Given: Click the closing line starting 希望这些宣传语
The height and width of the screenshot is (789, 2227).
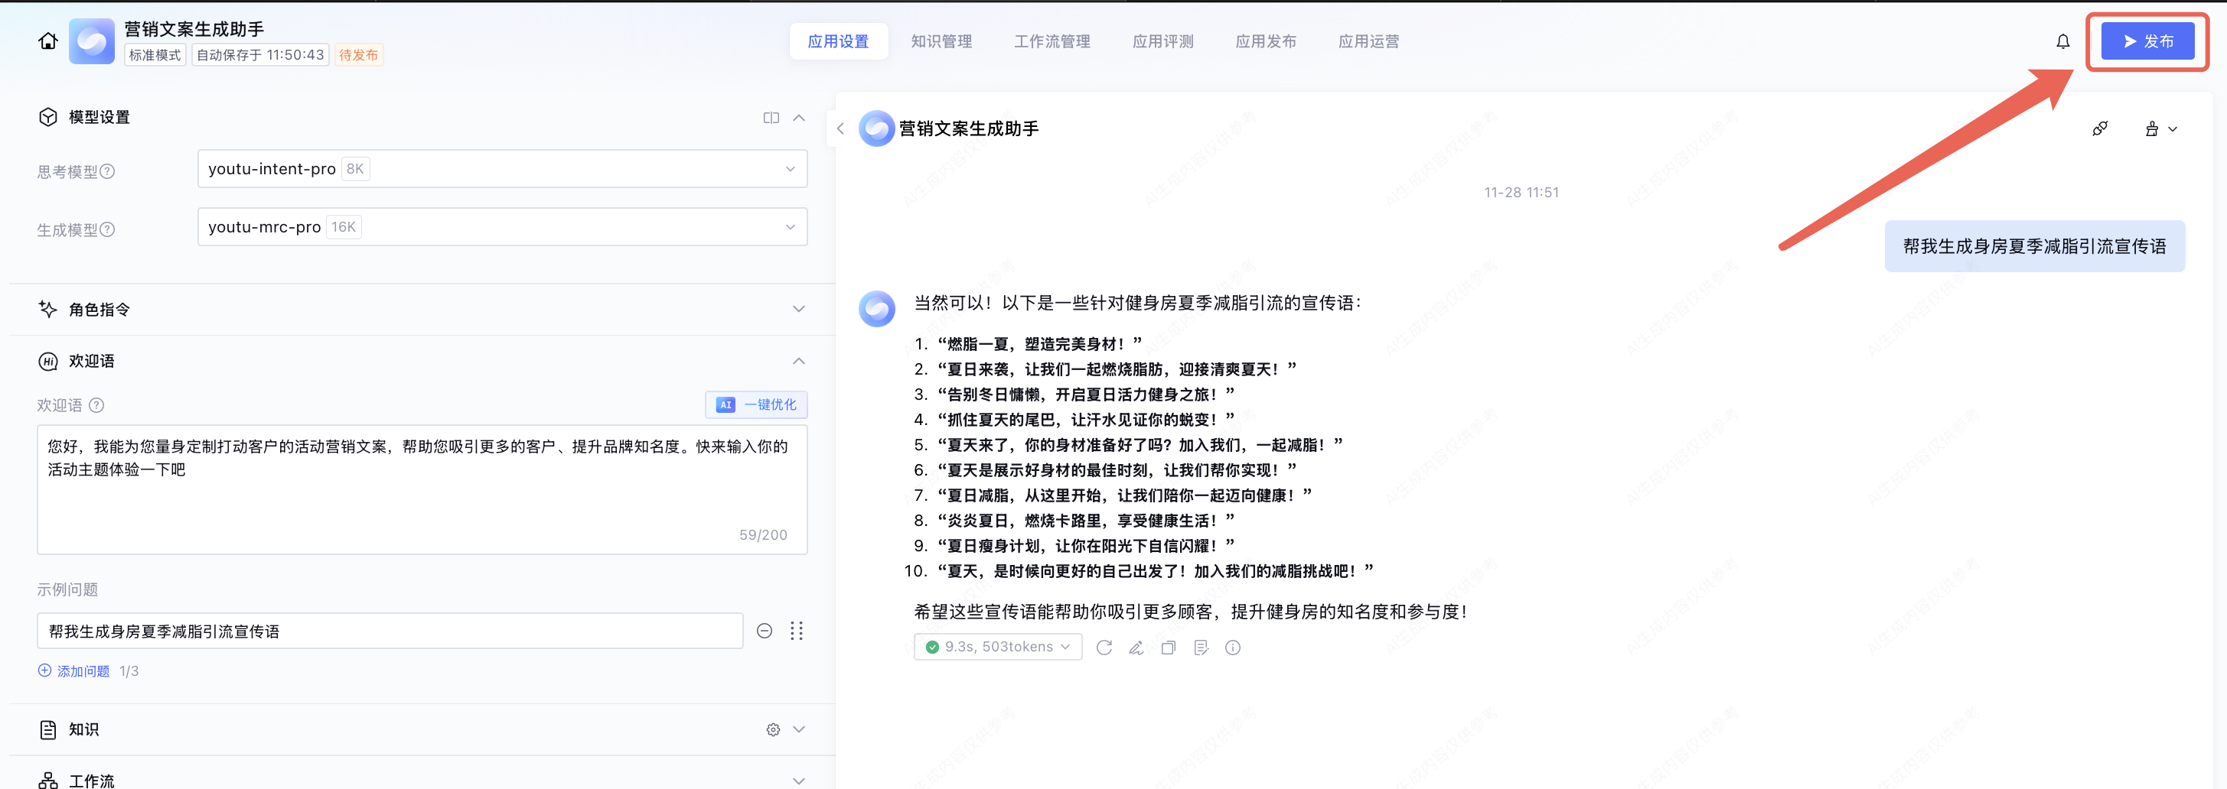Looking at the screenshot, I should (1191, 612).
